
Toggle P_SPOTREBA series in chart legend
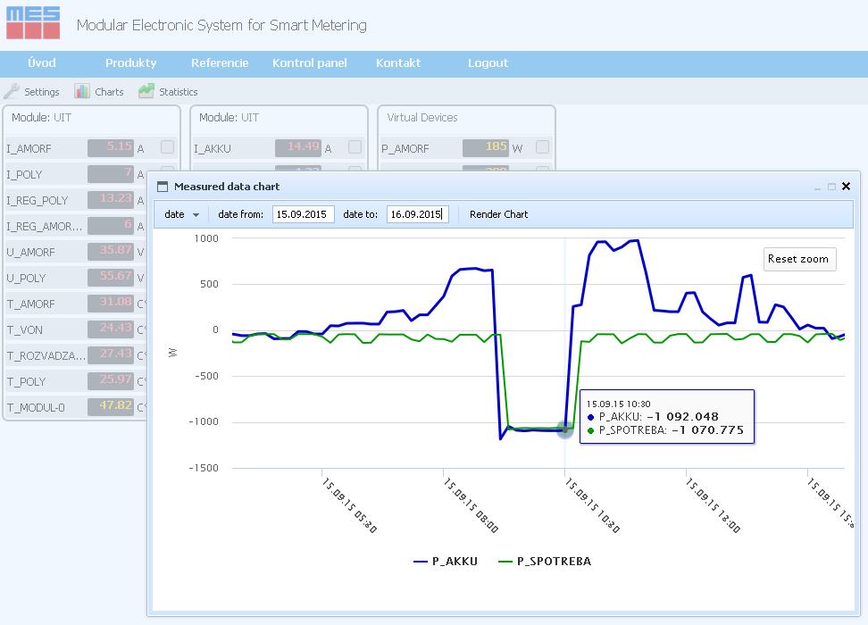tap(544, 562)
